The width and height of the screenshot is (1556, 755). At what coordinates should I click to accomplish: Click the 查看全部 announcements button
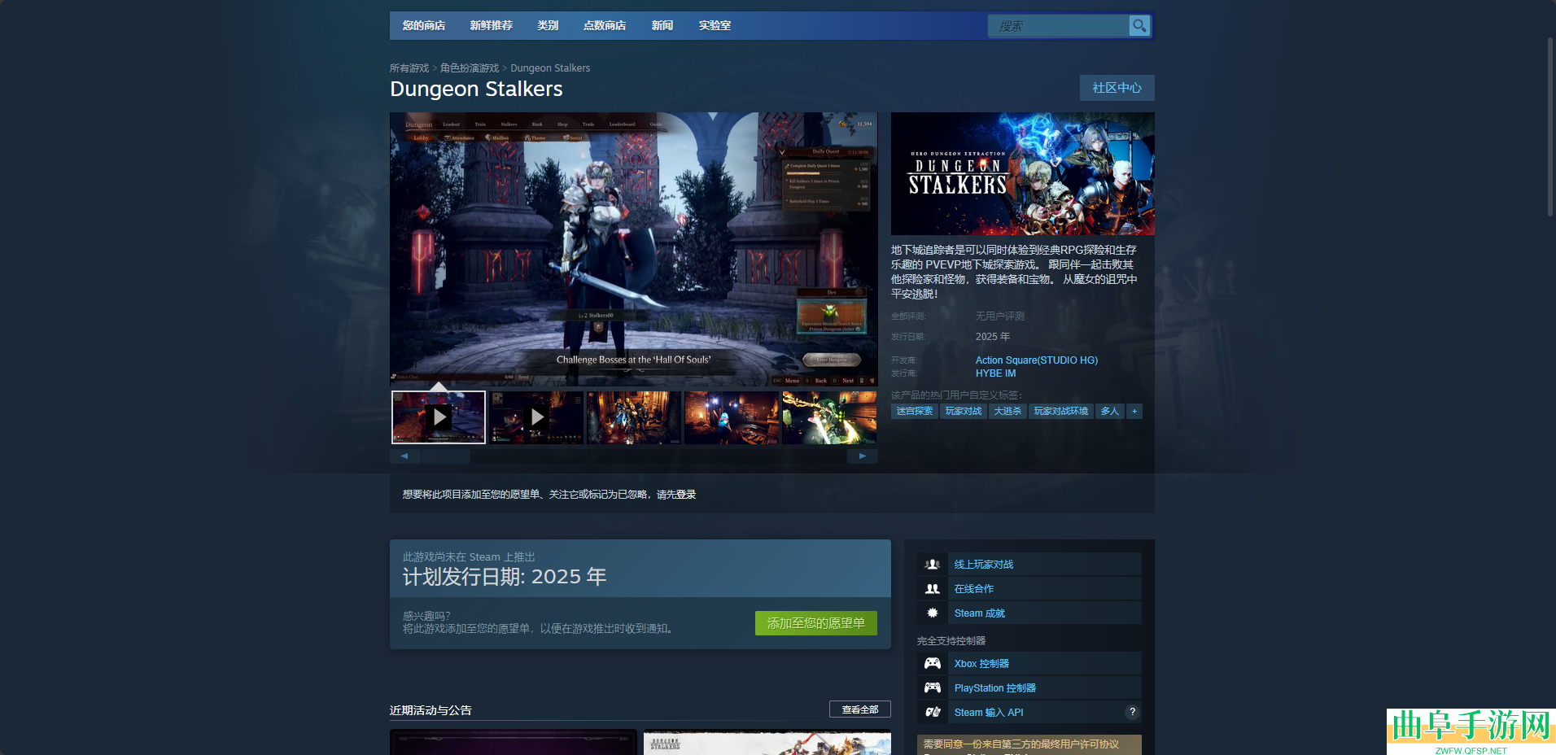(x=860, y=709)
